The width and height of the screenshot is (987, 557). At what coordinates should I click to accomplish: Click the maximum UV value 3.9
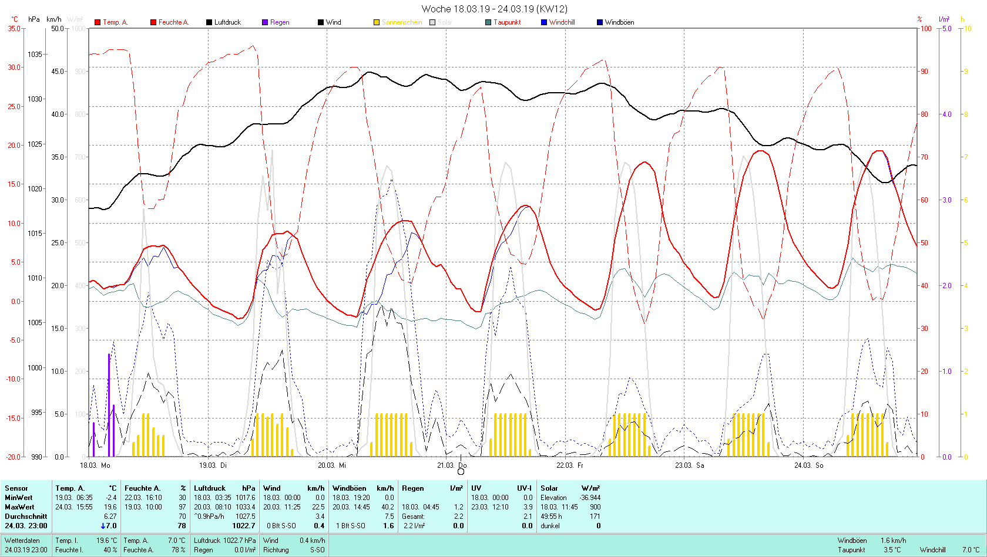[528, 507]
